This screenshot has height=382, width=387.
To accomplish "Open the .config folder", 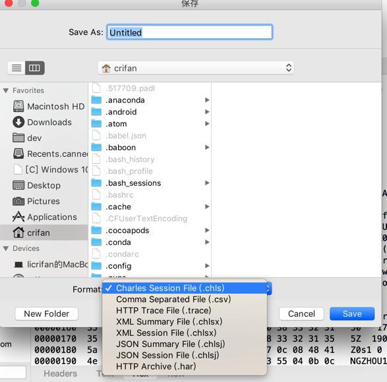I will [150, 266].
